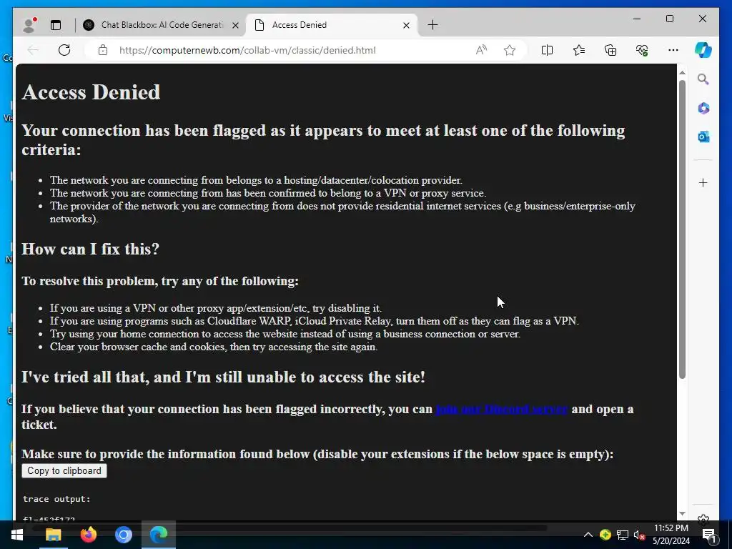
Task: Click Copy to clipboard button
Action: tap(64, 470)
